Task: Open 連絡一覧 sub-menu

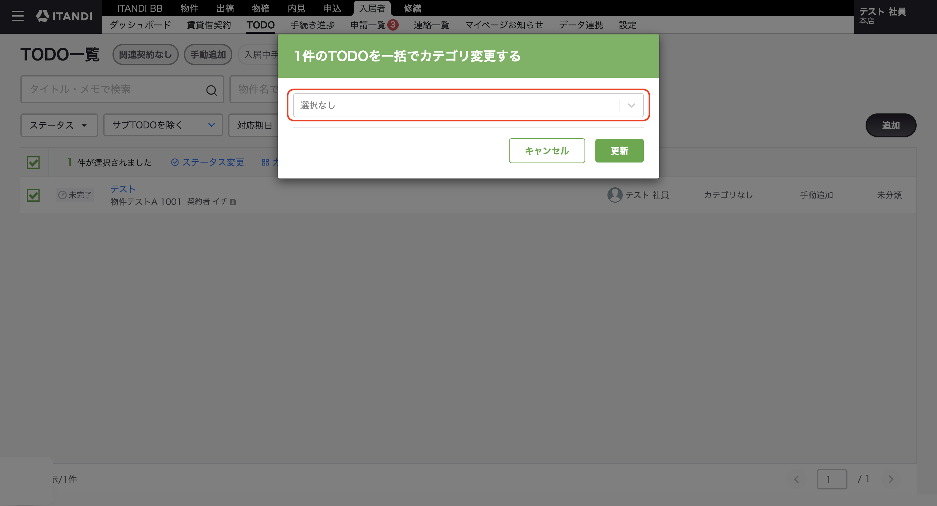Action: 432,25
